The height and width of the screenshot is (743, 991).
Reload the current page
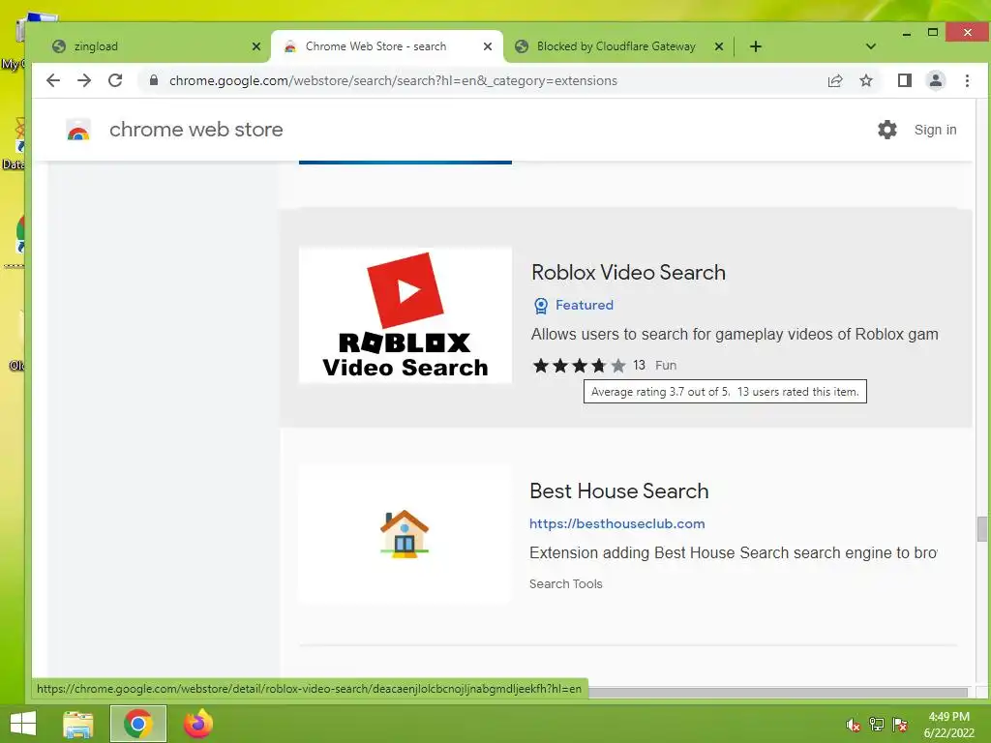[115, 81]
